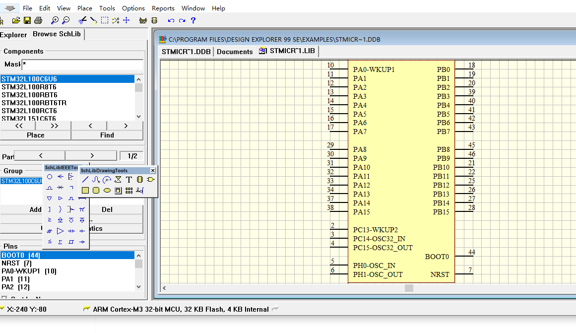Click the Zoom In magnifier icon
This screenshot has width=576, height=333.
point(55,20)
